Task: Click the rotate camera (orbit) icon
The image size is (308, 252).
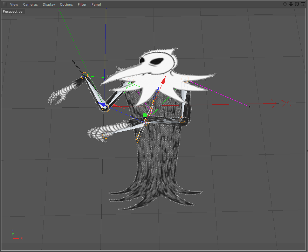Action: coord(297,4)
